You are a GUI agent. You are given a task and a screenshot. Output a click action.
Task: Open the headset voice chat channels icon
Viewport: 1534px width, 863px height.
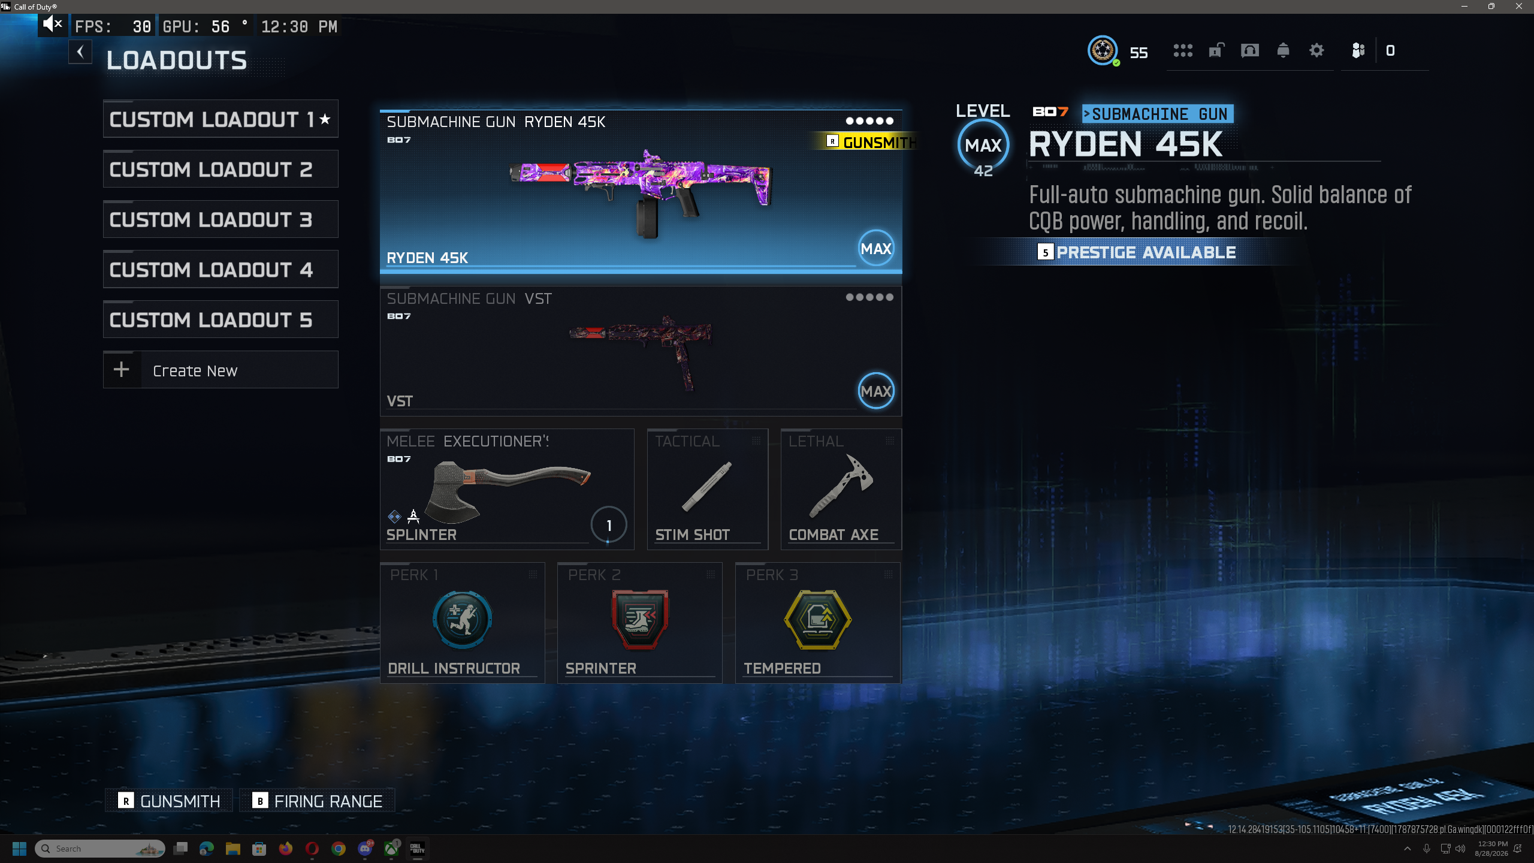point(1249,50)
